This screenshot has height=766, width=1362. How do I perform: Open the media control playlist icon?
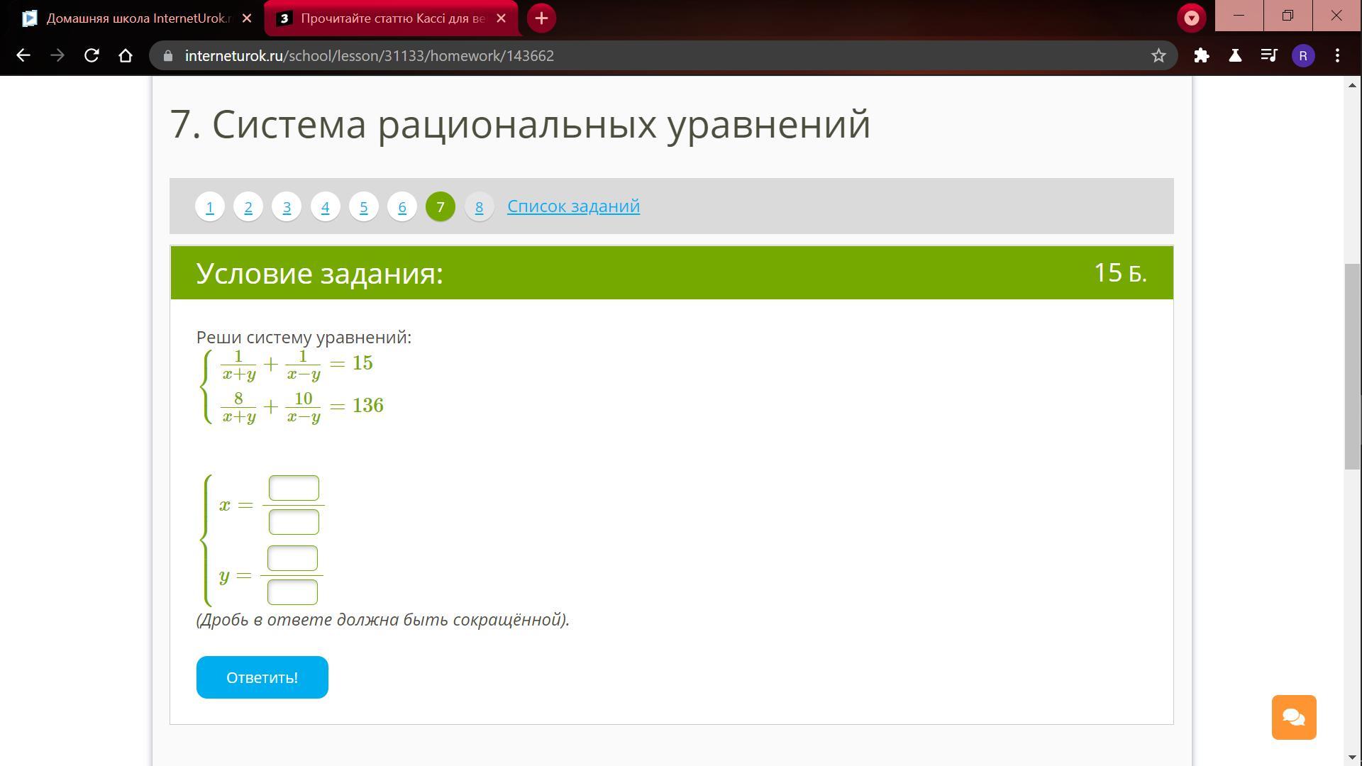click(1269, 55)
